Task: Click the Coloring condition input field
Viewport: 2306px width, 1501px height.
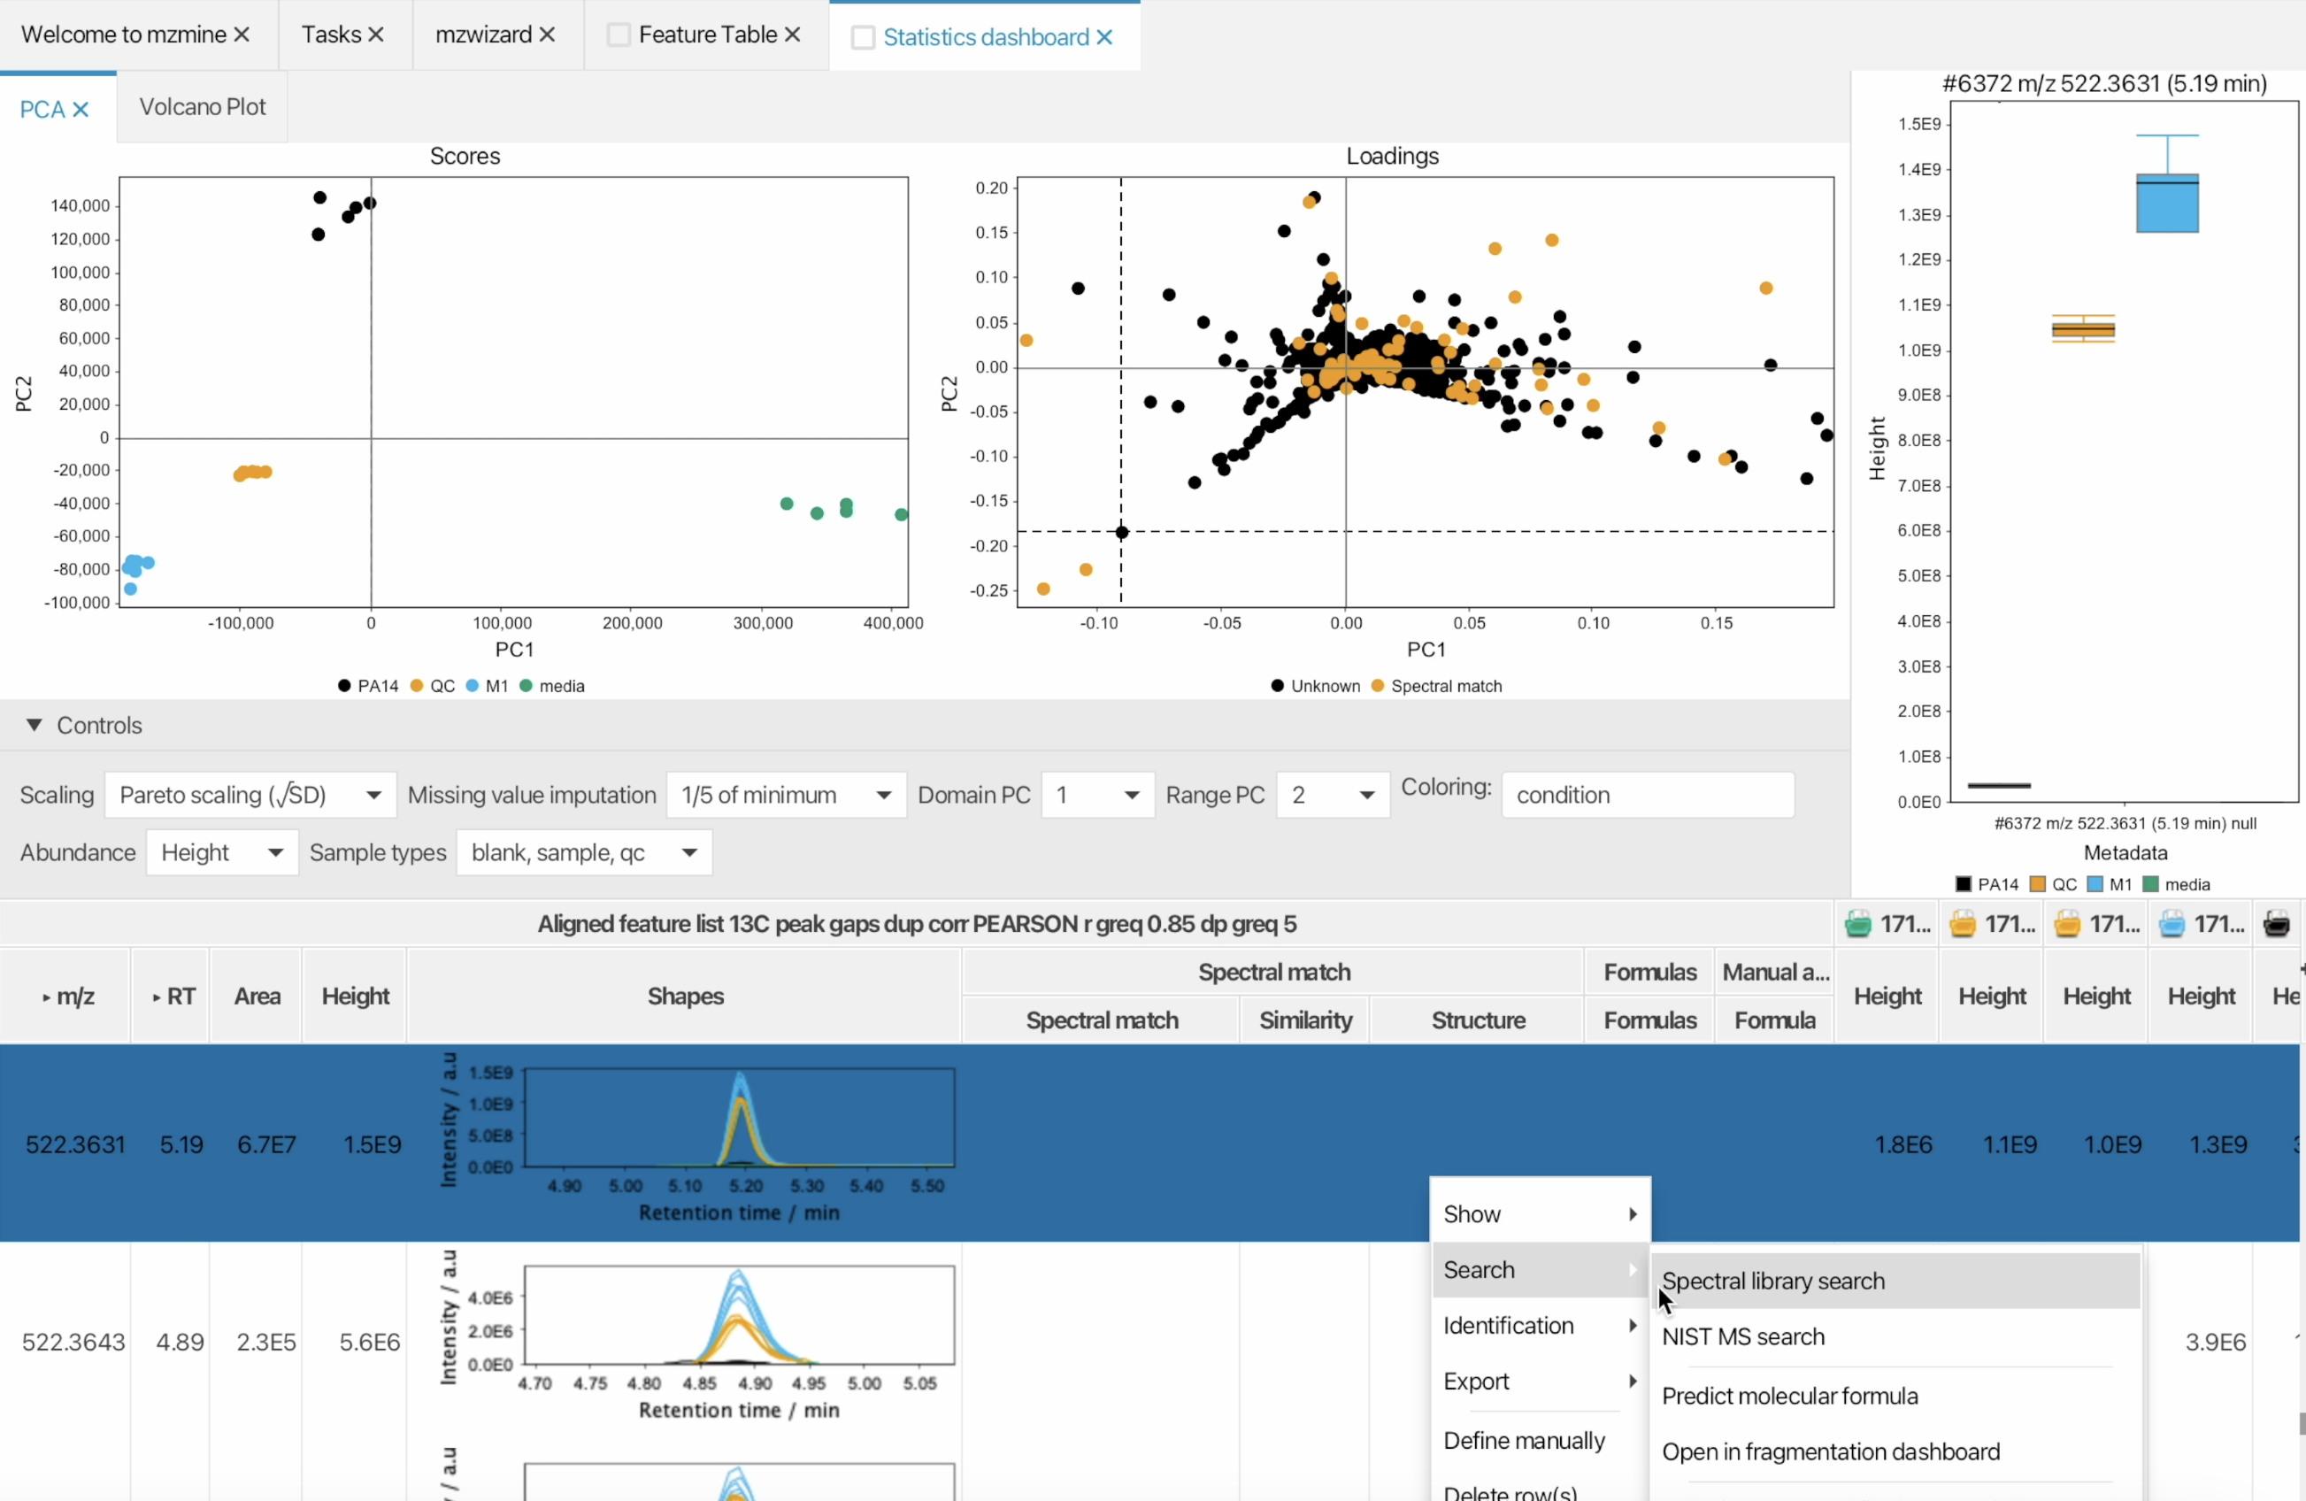Action: [1646, 793]
